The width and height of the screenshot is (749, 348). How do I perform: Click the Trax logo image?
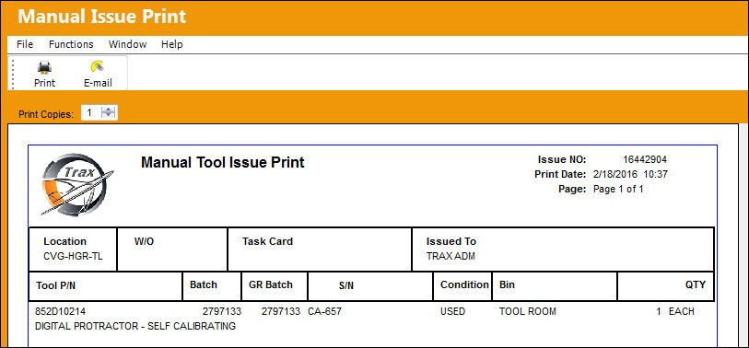(x=76, y=184)
